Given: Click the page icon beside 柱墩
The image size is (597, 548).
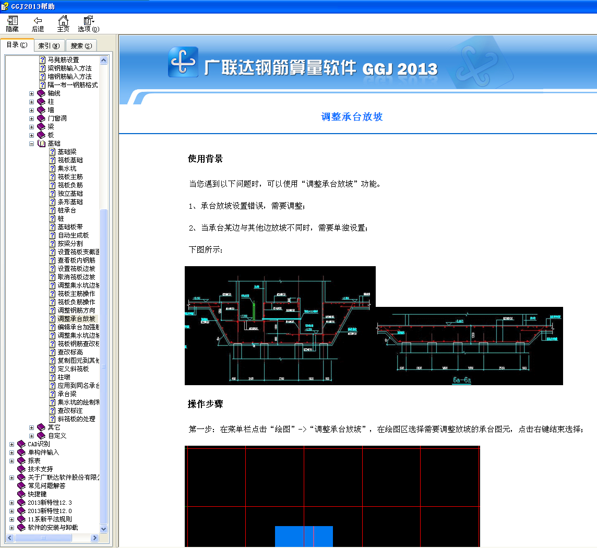Looking at the screenshot, I should pos(52,377).
